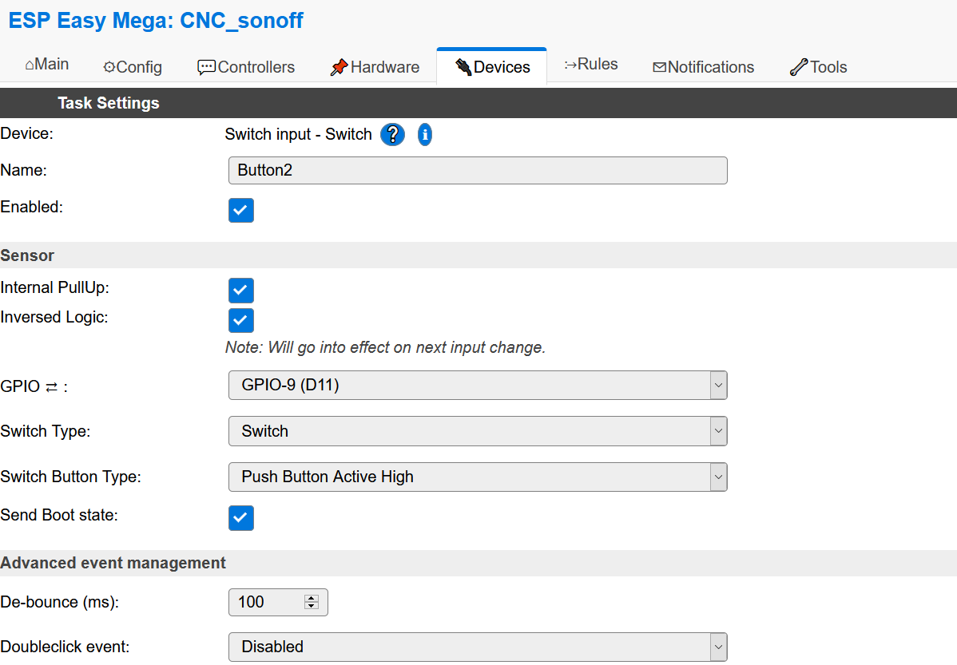Increase De-bounce value with the up arrow

[x=312, y=599]
